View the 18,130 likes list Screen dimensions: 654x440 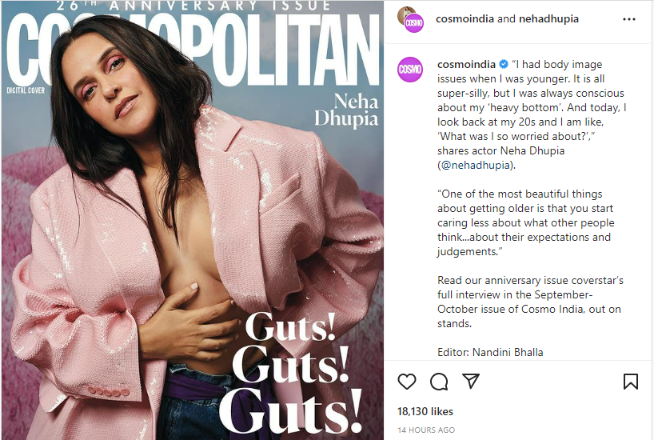[x=425, y=412]
